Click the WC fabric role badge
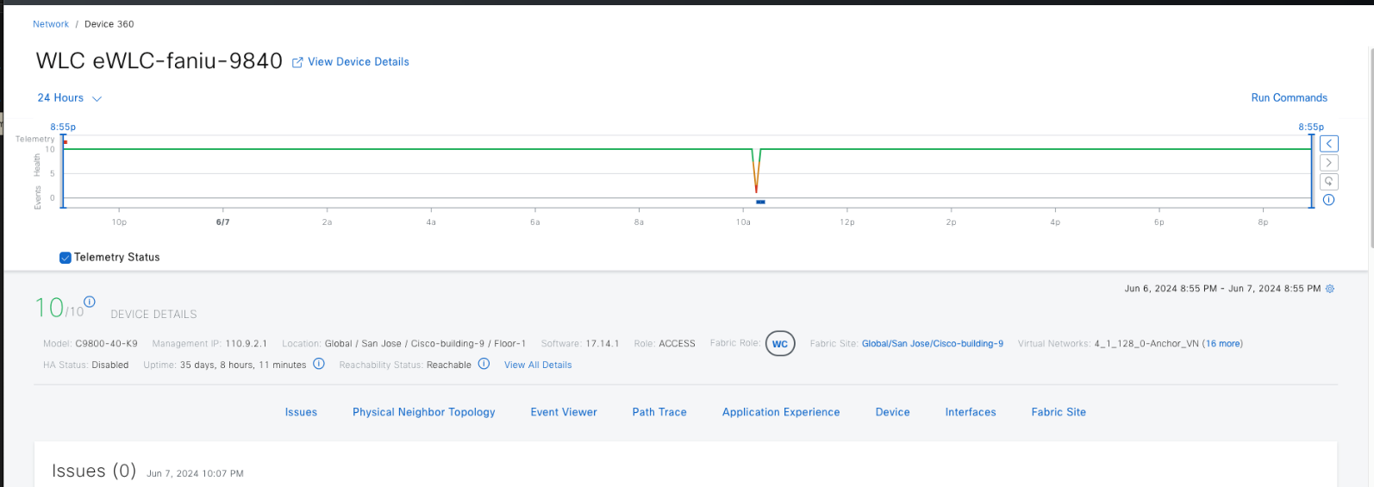Image resolution: width=1374 pixels, height=487 pixels. [780, 344]
